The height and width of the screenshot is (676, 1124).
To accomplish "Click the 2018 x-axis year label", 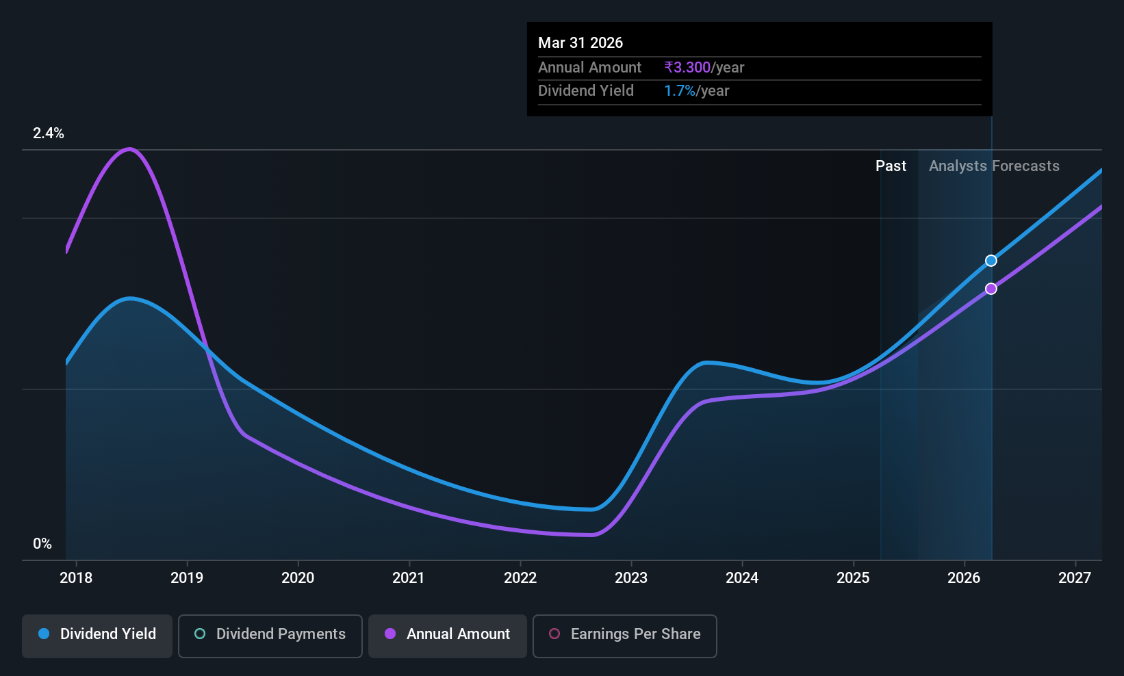I will tap(76, 577).
